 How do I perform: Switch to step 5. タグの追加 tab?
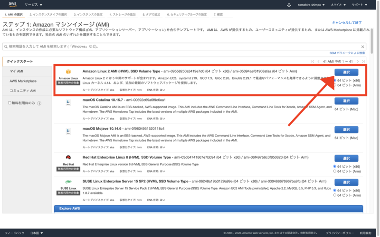152,15
